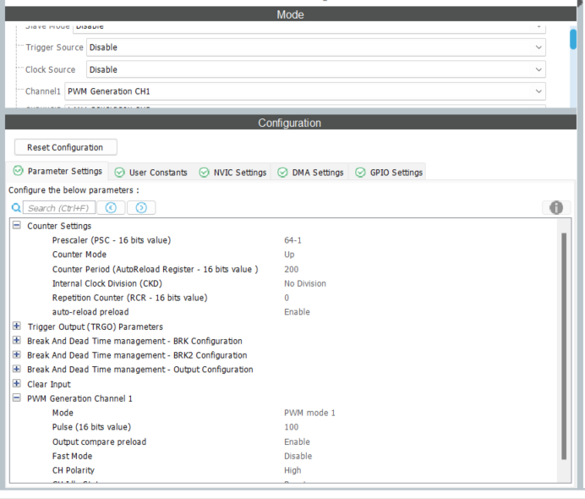Select the Prescaler value 64-1

click(292, 240)
